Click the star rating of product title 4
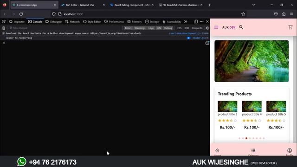Screen dimensions: 297x167 point(252,121)
